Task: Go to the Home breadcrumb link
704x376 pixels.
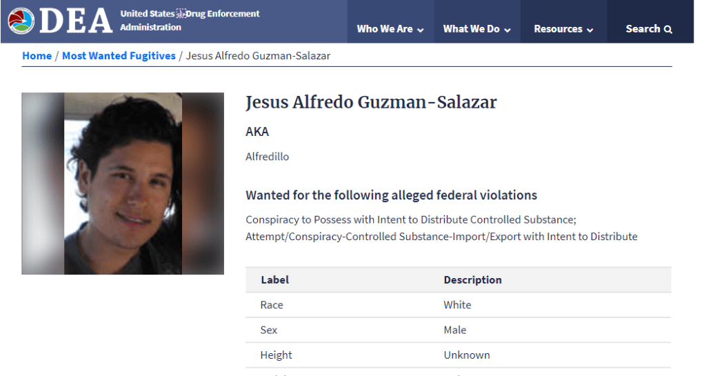Action: click(37, 56)
